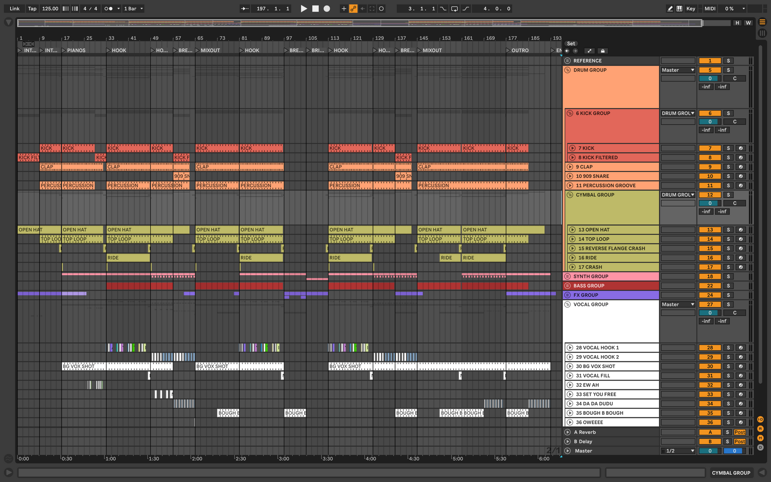Open the 1 Bar quantization menu
The image size is (771, 482).
pos(133,9)
